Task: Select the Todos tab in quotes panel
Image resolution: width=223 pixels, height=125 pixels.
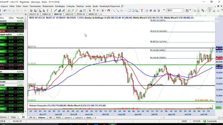Action: pyautogui.click(x=13, y=117)
